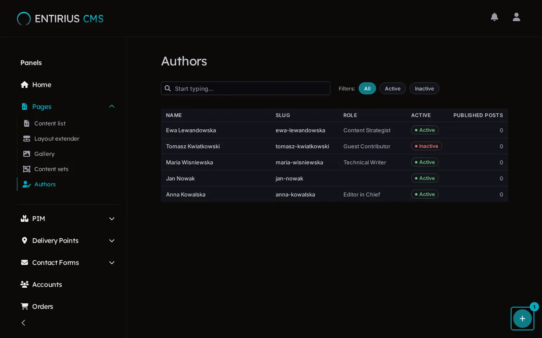Select the Inactive filter chip
This screenshot has width=542, height=338.
pos(424,88)
